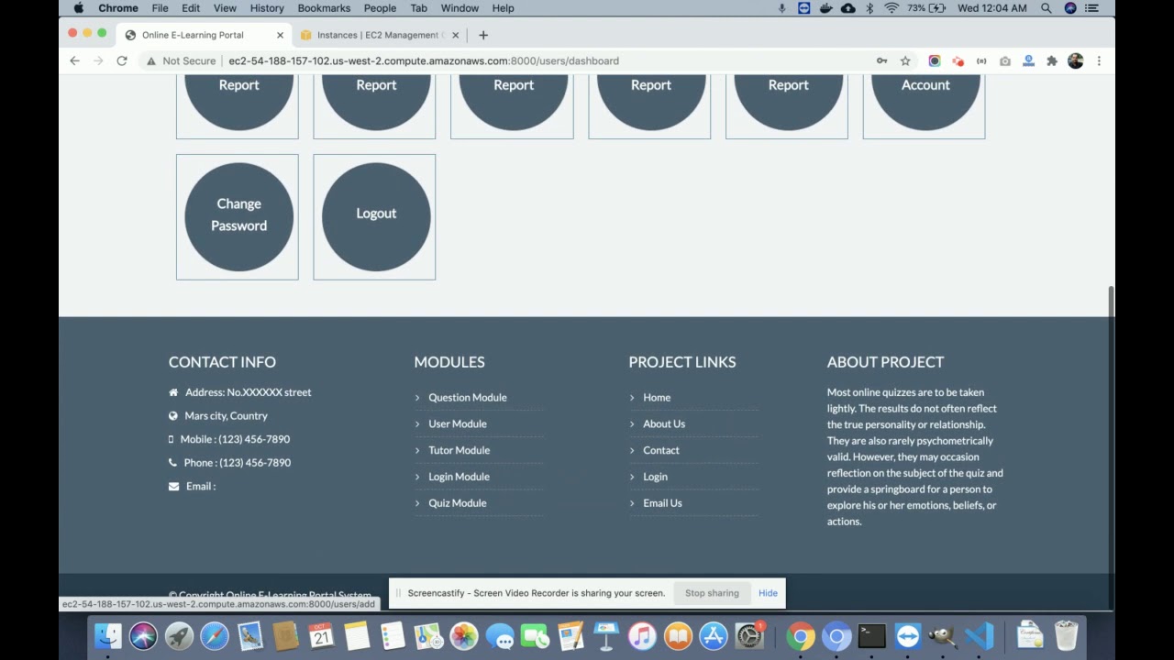The height and width of the screenshot is (660, 1174).
Task: Click Email Us footer link
Action: [662, 503]
